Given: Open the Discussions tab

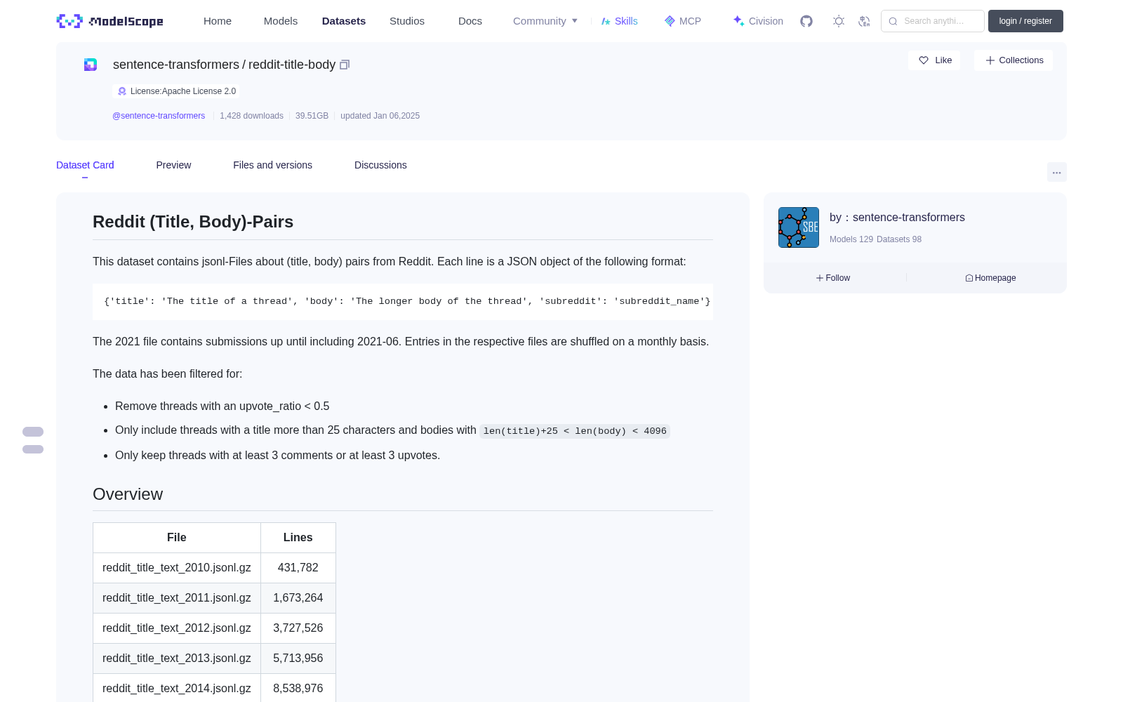Looking at the screenshot, I should (380, 165).
